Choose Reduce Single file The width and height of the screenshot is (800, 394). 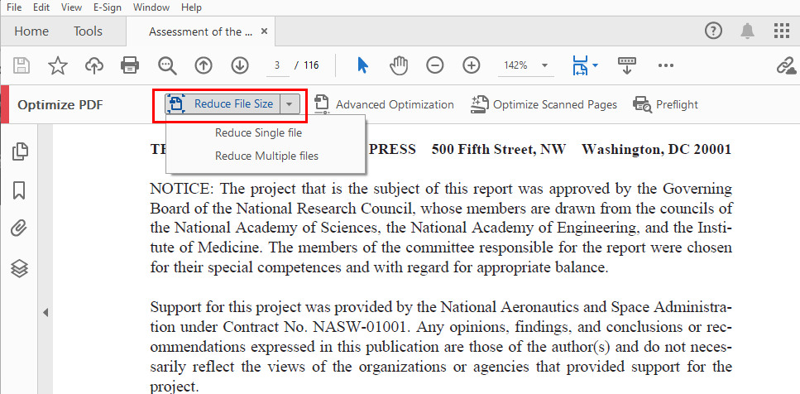tap(258, 133)
